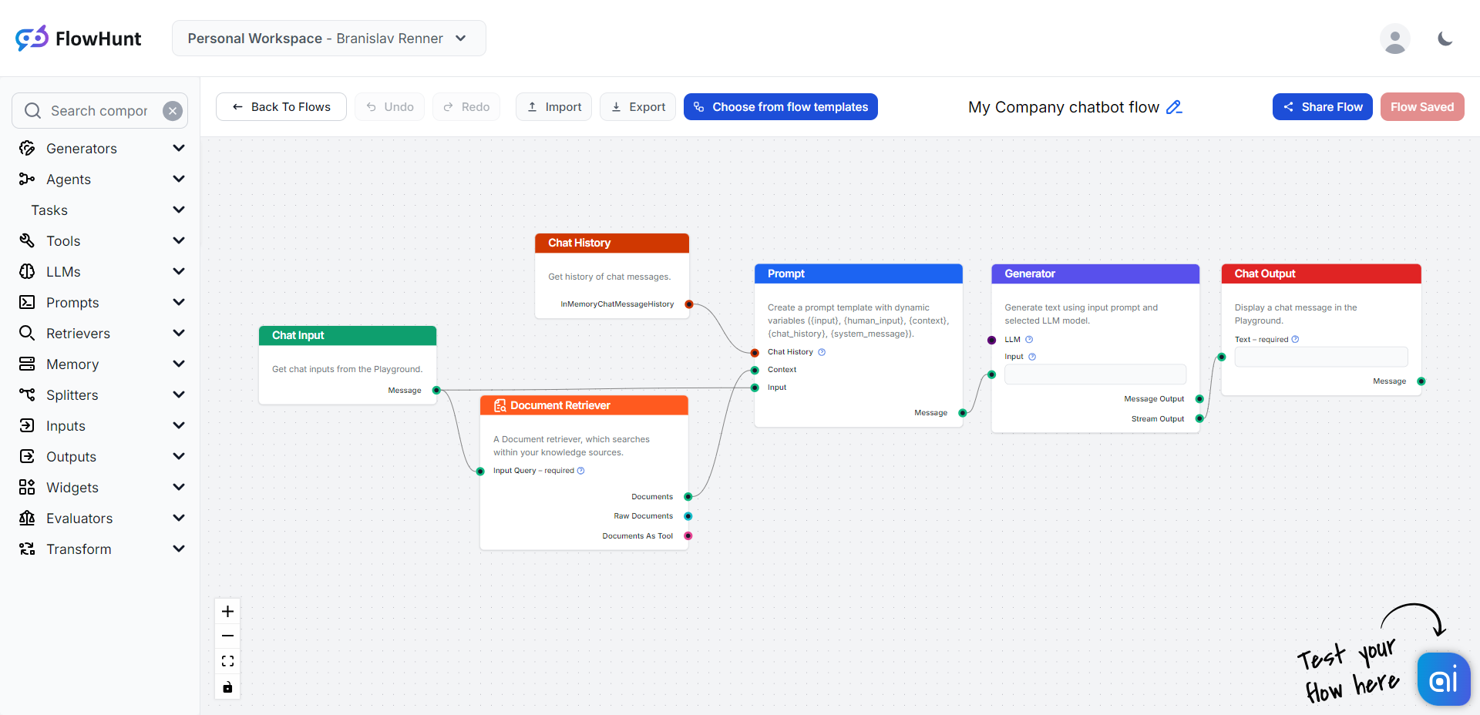This screenshot has height=715, width=1480.
Task: Zoom in on the flow canvas
Action: click(x=227, y=612)
